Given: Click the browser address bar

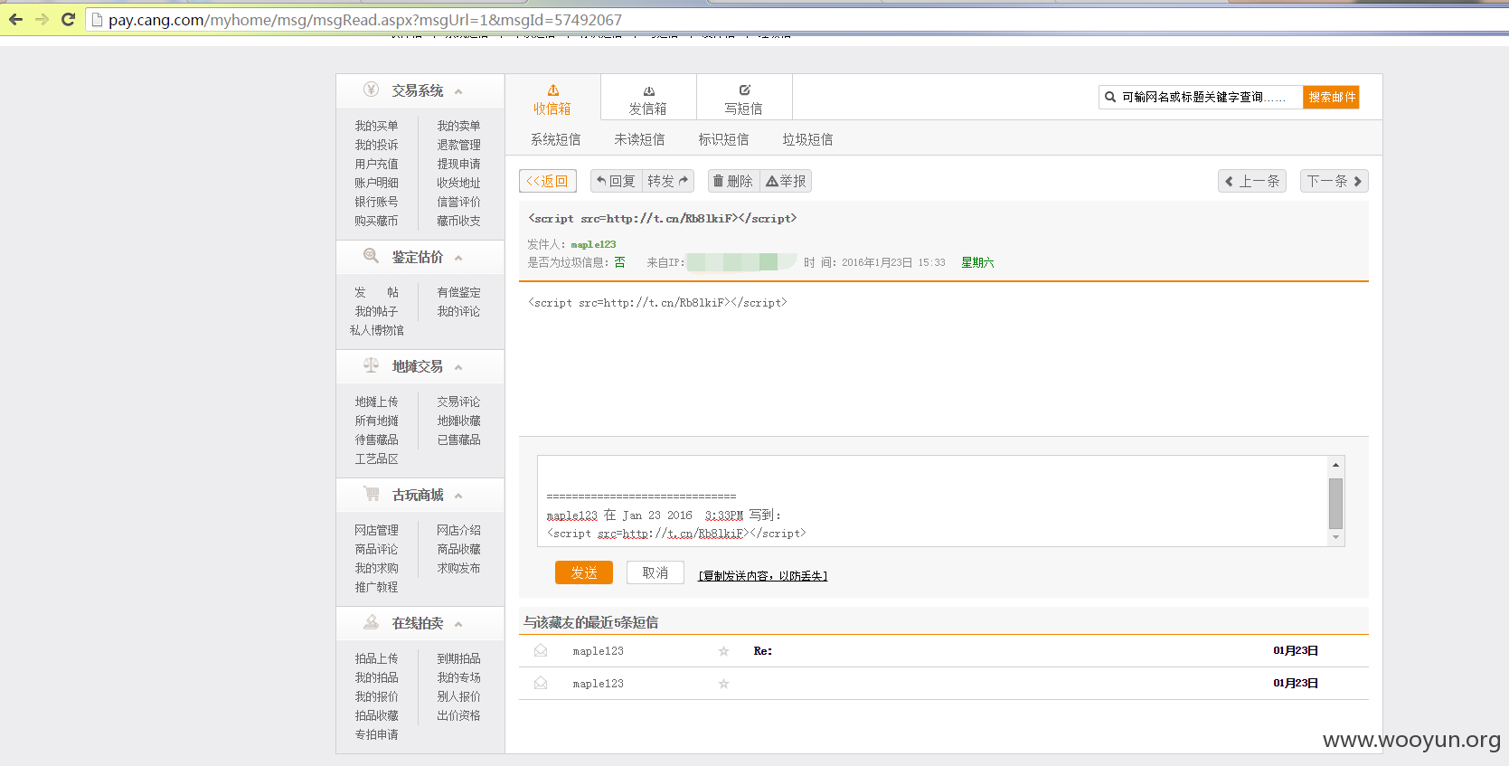Looking at the screenshot, I should [x=796, y=20].
